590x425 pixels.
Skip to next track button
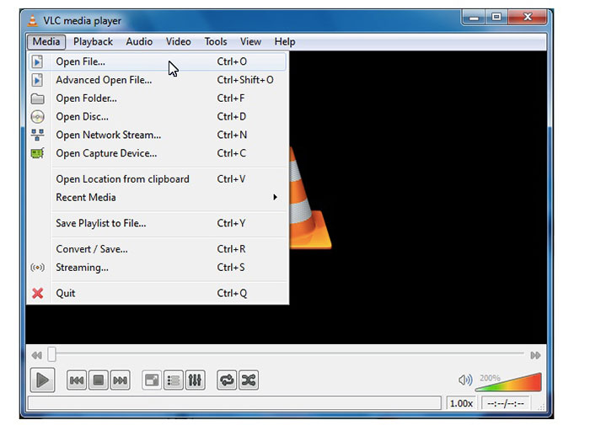coord(120,380)
